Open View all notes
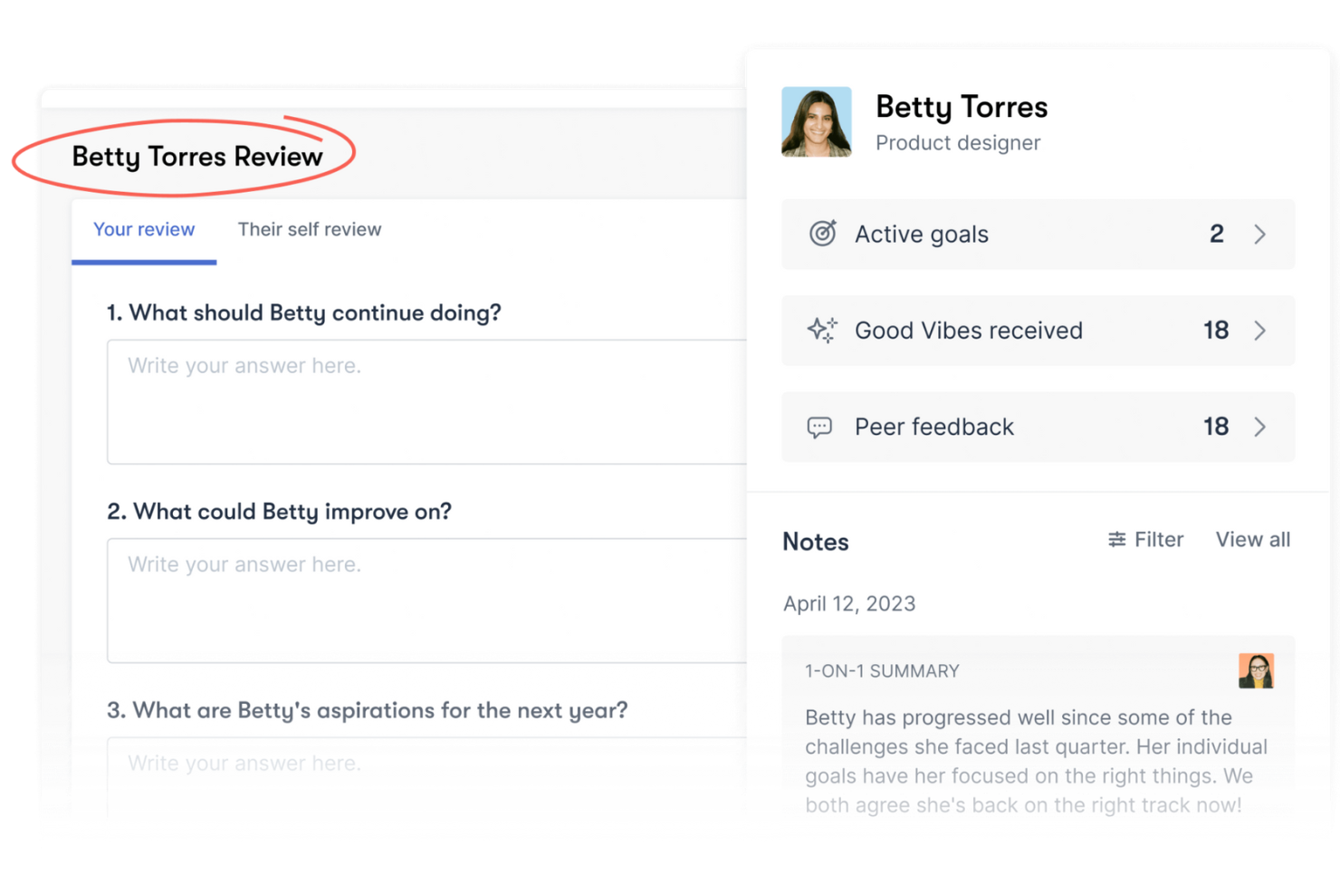1340x894 pixels. coord(1253,539)
